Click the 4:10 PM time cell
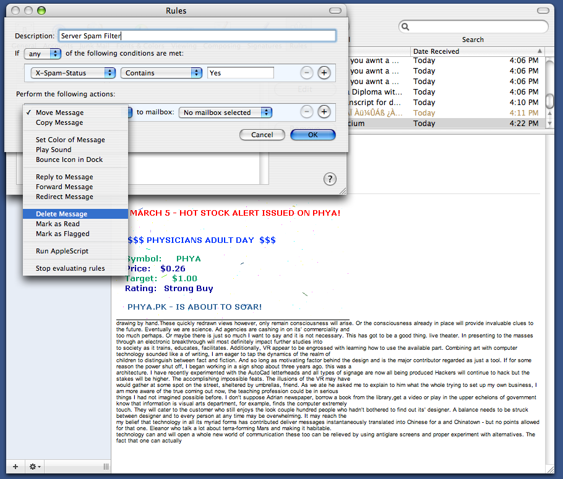563x479 pixels. point(524,103)
